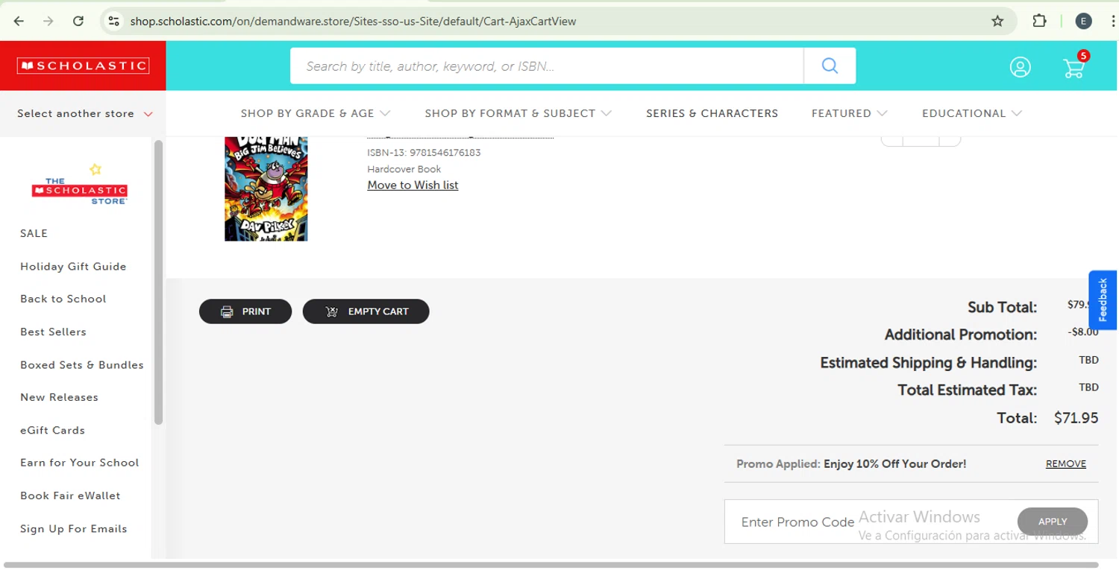The width and height of the screenshot is (1119, 570).
Task: Open the browser extensions puzzle icon
Action: pos(1039,21)
